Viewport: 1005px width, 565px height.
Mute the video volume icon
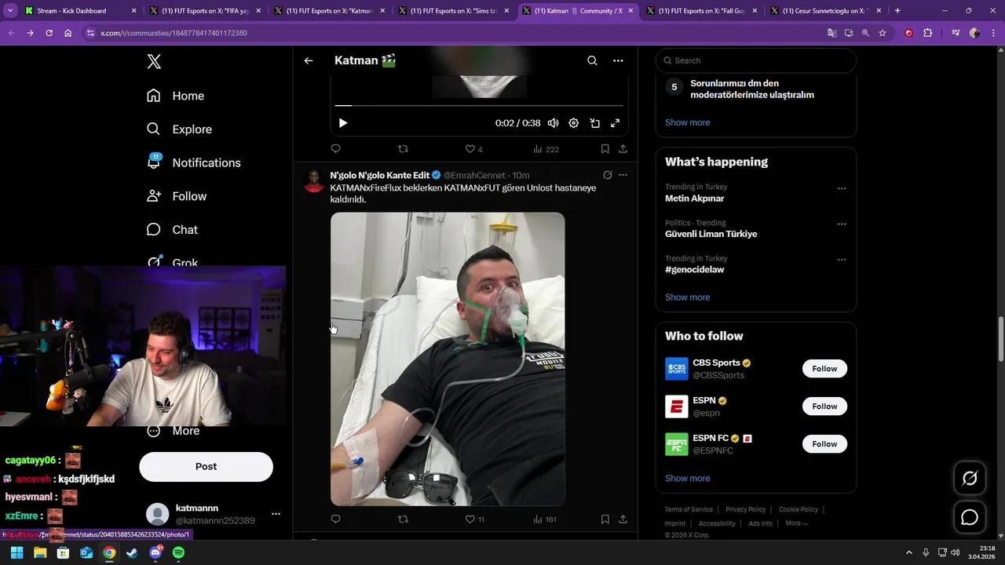[553, 123]
